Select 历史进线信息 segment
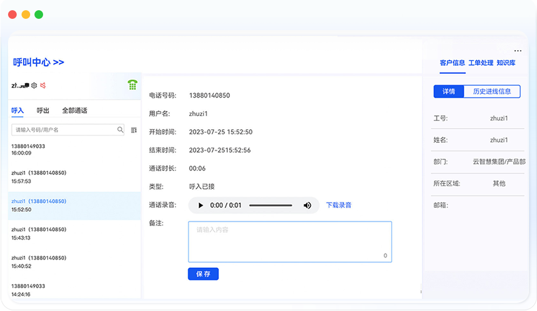The height and width of the screenshot is (311, 537). (x=492, y=91)
